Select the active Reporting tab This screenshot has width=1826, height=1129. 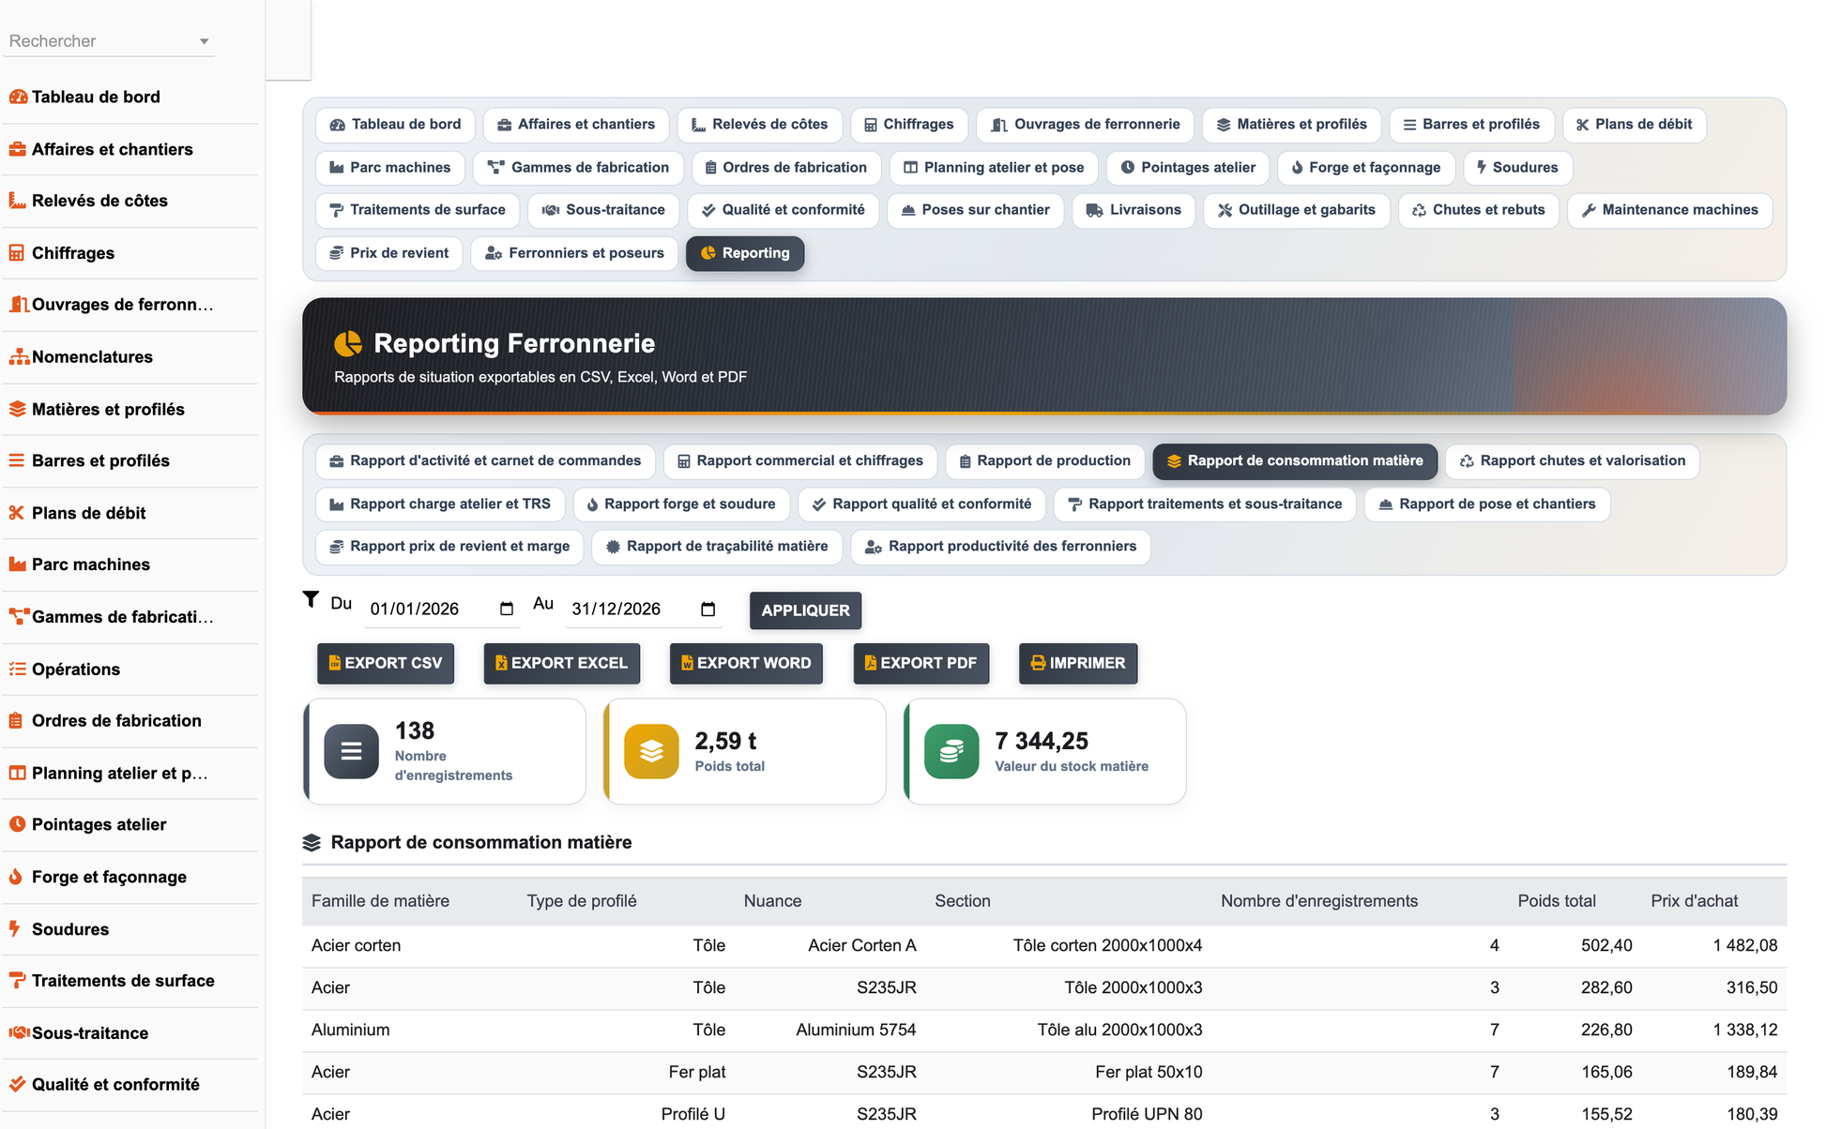tap(745, 253)
